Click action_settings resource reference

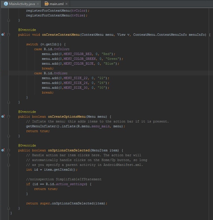point(71,184)
